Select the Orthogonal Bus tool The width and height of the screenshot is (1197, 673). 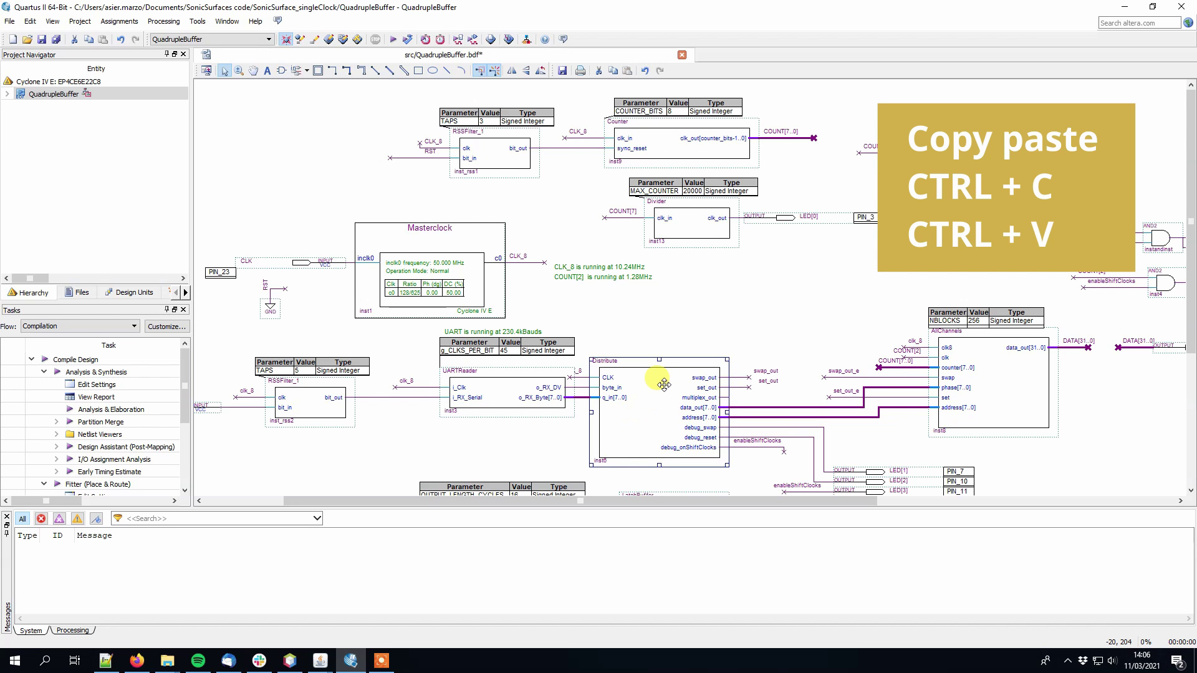pos(347,71)
